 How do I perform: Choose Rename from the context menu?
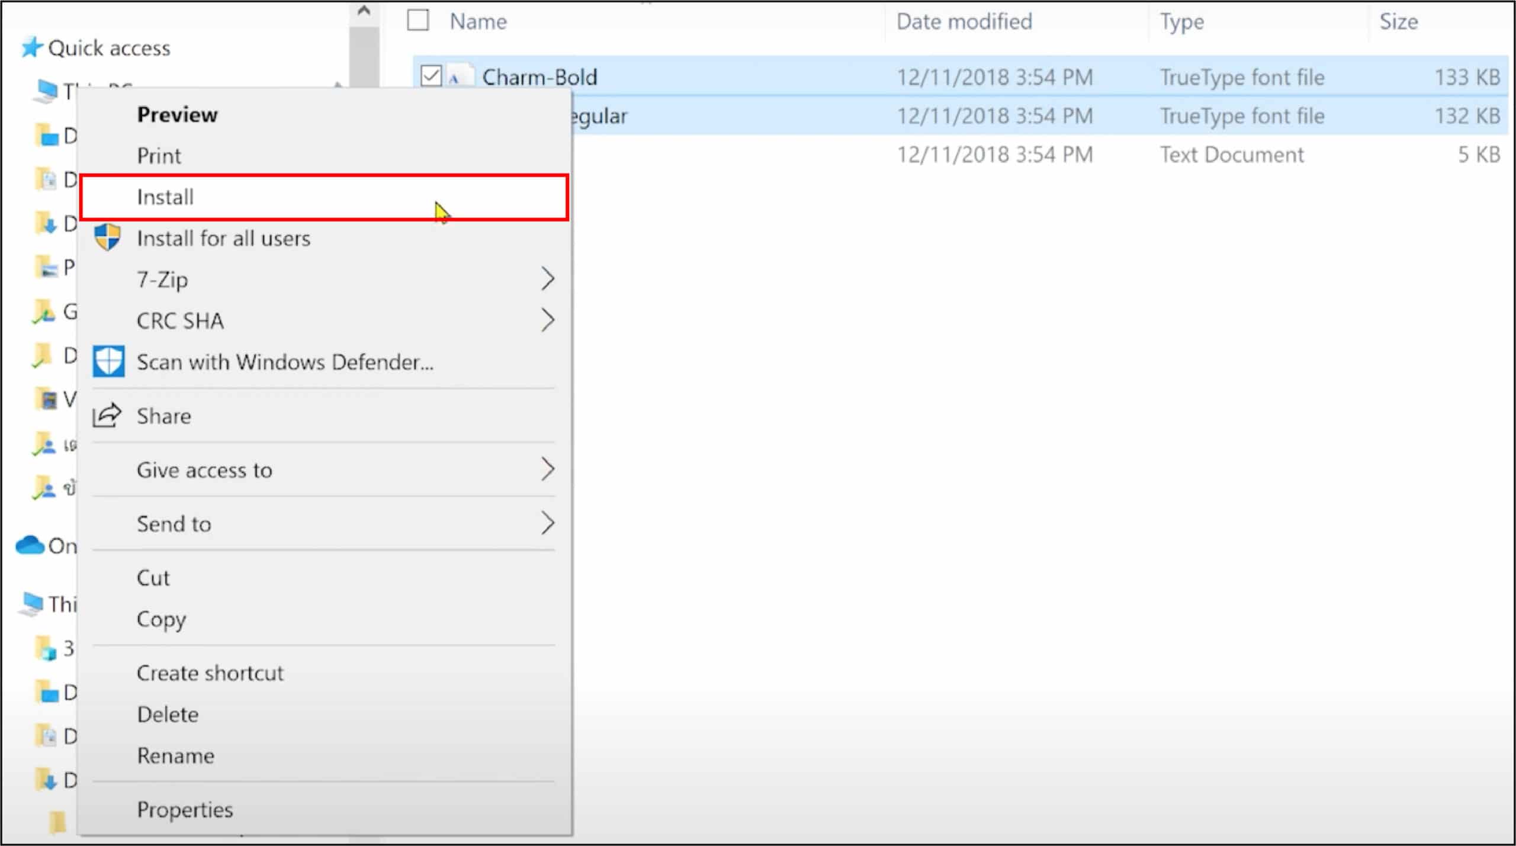325,756
